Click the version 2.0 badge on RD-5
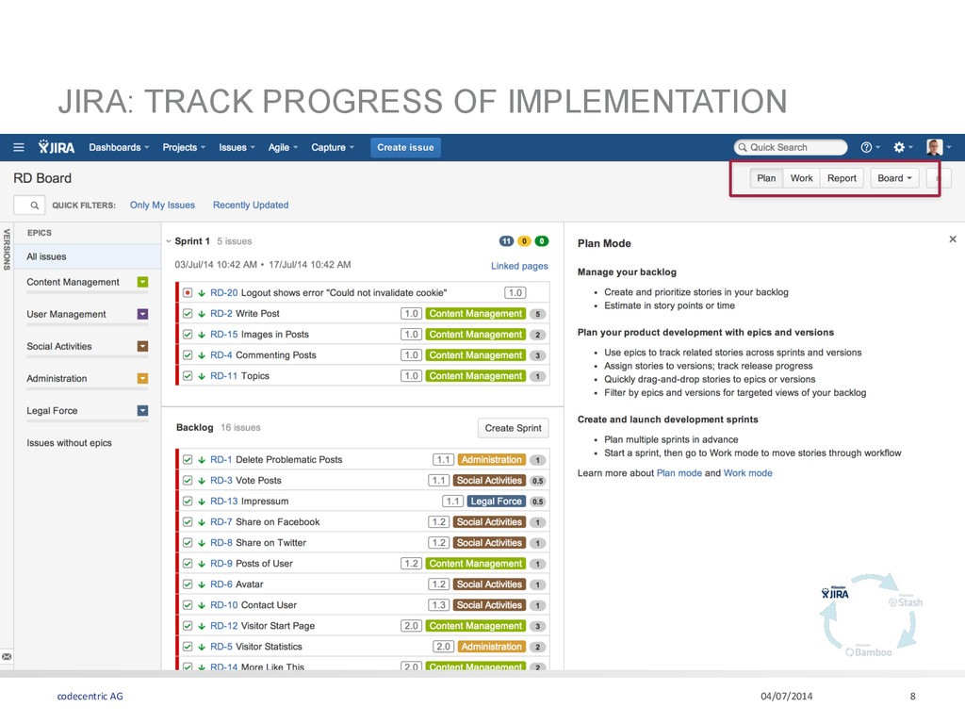The height and width of the screenshot is (724, 965). pyautogui.click(x=443, y=647)
